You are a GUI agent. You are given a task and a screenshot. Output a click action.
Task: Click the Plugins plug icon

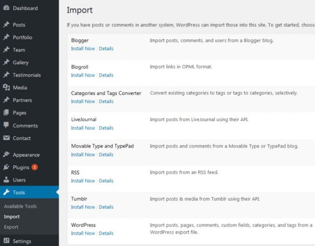pyautogui.click(x=6, y=167)
